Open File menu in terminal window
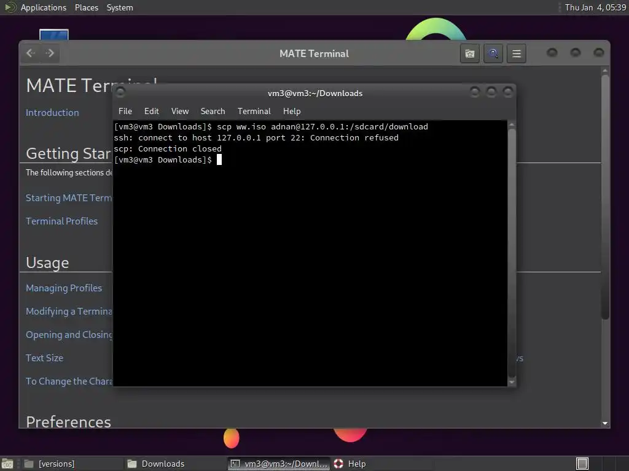The width and height of the screenshot is (629, 471). (125, 112)
